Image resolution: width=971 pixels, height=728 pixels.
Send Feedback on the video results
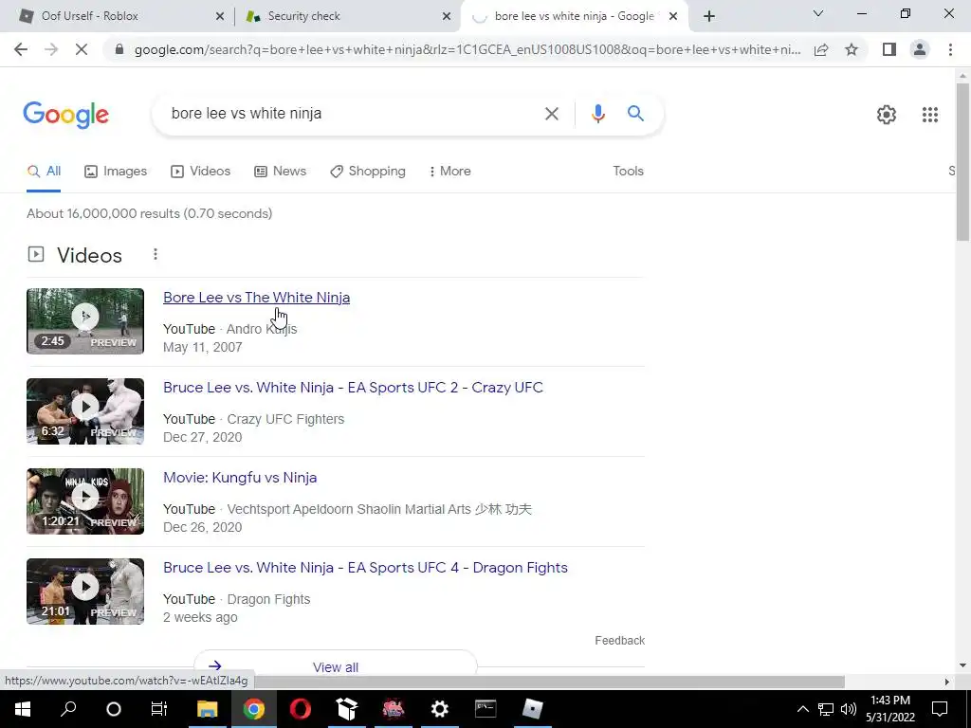(x=620, y=641)
